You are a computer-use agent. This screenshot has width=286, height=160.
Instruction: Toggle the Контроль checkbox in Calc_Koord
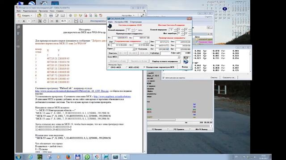(137, 49)
